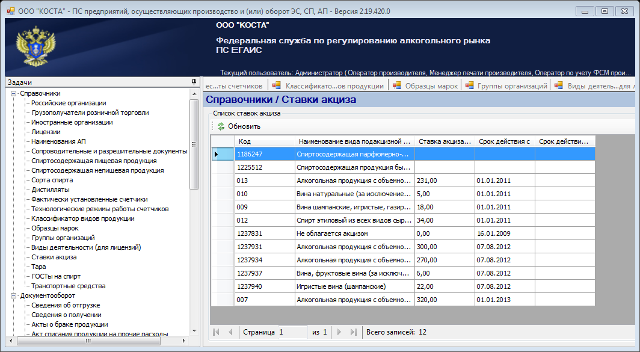Collapse the Документооборот tree node

[x=13, y=295]
